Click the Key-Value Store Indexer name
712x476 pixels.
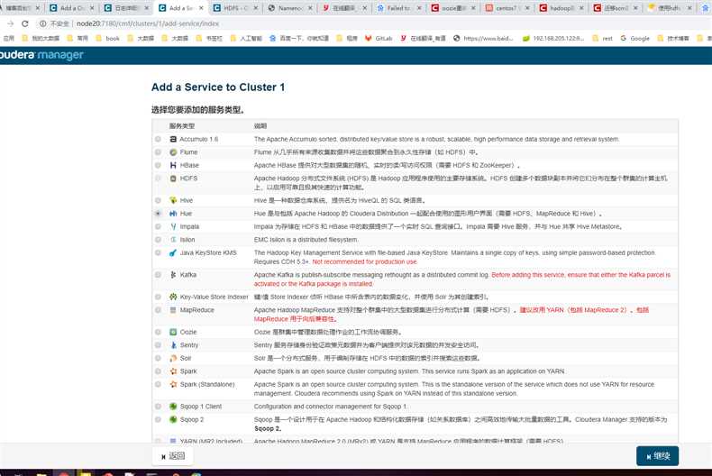[214, 297]
